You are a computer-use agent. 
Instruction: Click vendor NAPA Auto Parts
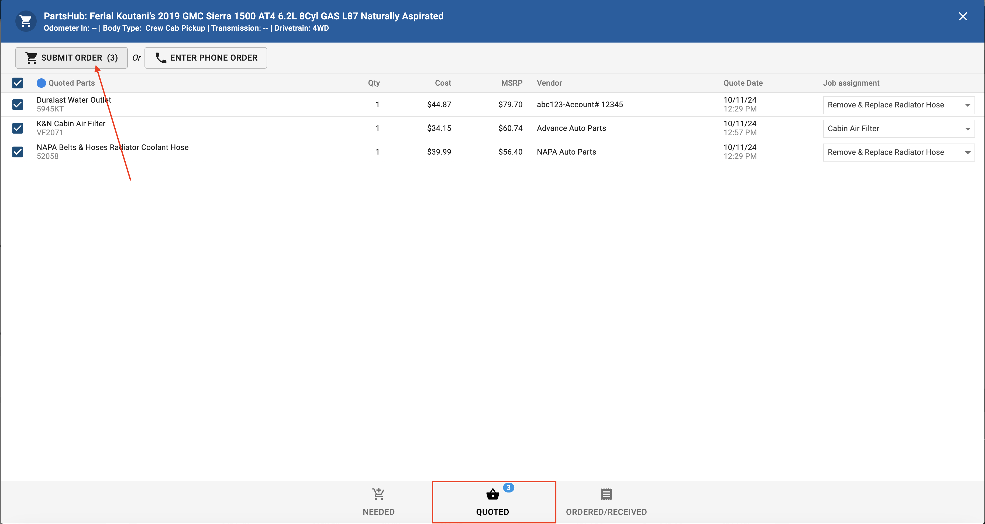(x=566, y=152)
